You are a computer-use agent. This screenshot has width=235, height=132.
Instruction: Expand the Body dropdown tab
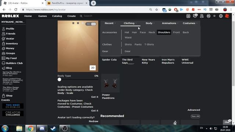(150, 23)
